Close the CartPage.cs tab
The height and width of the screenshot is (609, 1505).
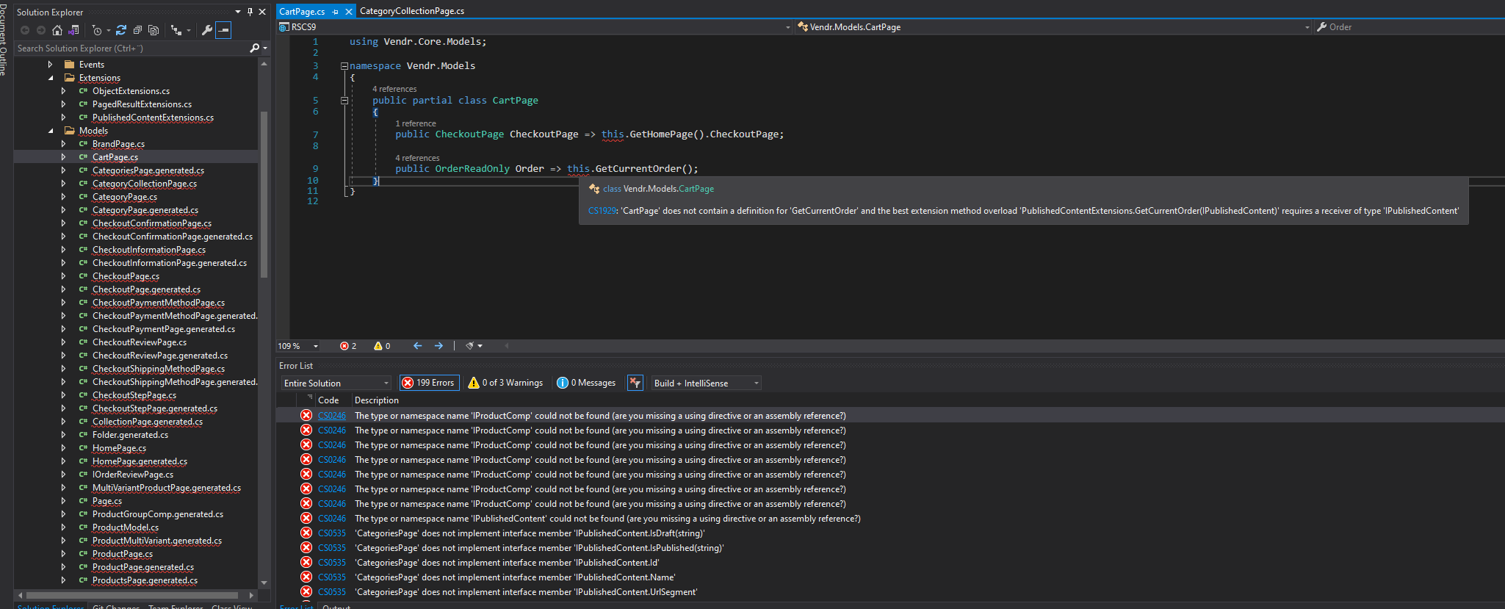coord(349,12)
